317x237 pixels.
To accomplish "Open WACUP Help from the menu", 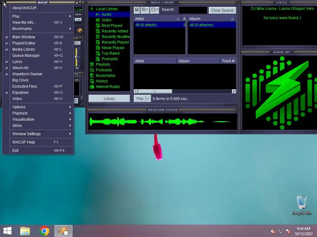I will (x=38, y=142).
